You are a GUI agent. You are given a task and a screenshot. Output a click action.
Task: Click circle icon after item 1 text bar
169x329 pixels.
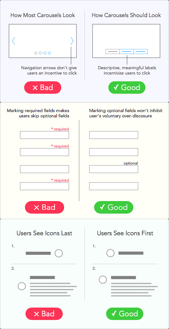pyautogui.click(x=59, y=253)
